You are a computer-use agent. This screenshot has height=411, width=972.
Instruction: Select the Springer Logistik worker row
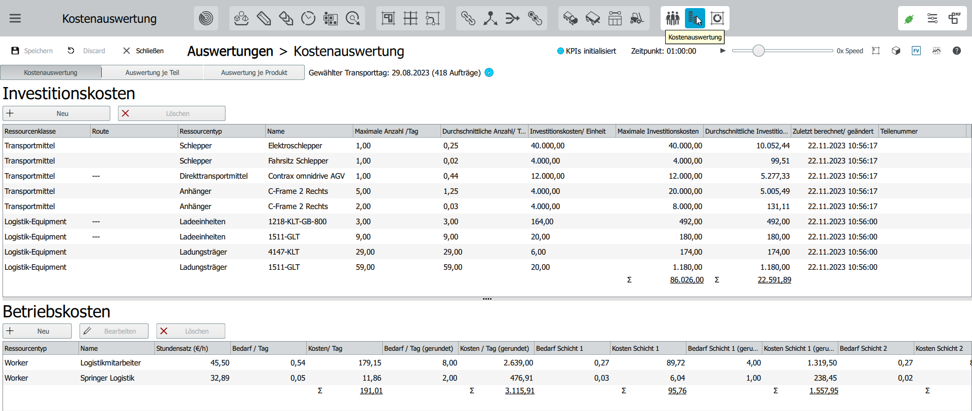[486, 378]
